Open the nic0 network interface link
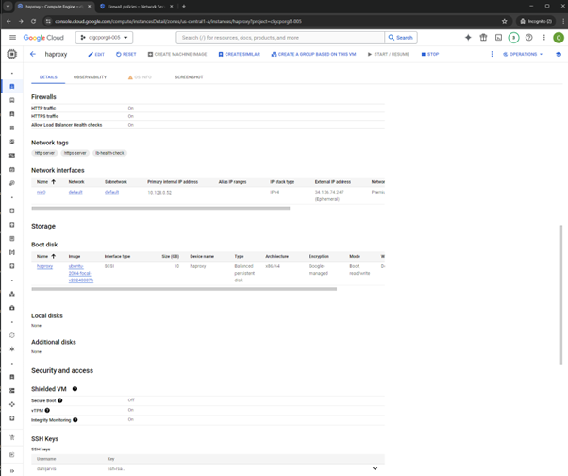Viewport: 568px width, 476px height. (41, 192)
